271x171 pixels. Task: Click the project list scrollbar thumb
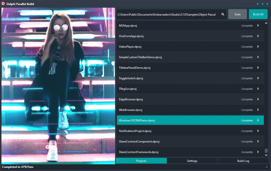tap(266, 151)
